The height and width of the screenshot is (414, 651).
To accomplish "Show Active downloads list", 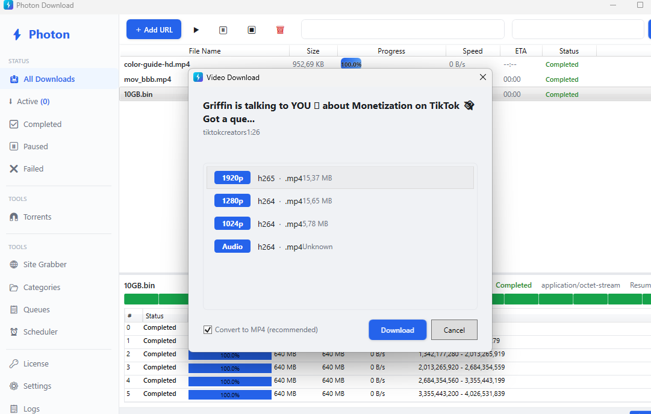I will (59, 101).
